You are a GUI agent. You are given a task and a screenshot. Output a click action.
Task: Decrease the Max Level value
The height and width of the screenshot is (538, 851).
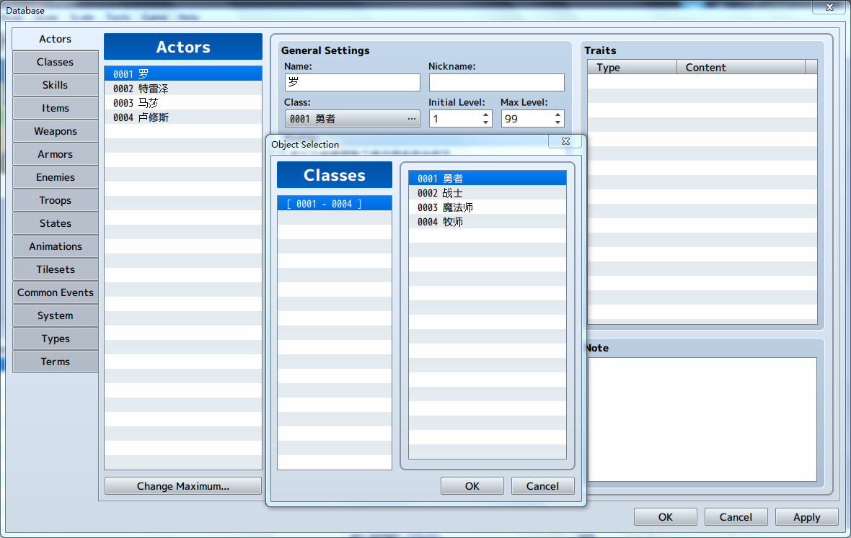point(557,122)
